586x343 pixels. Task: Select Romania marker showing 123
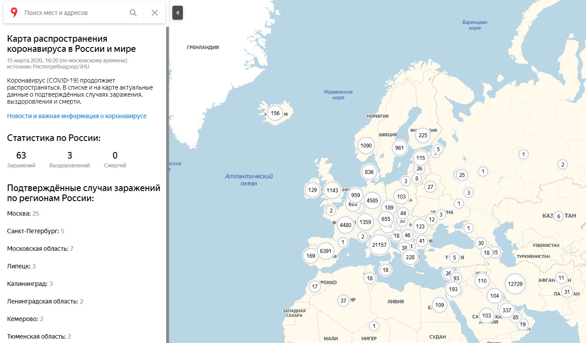(x=420, y=227)
